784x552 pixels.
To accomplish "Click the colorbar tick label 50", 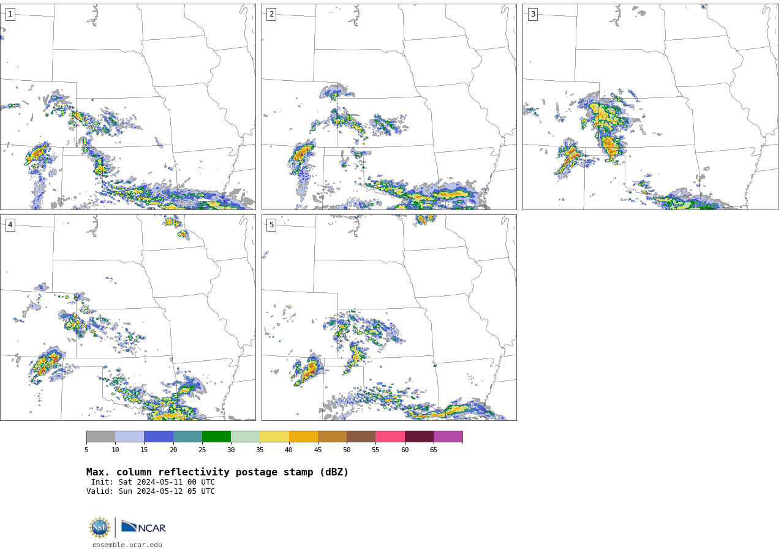I will (347, 450).
